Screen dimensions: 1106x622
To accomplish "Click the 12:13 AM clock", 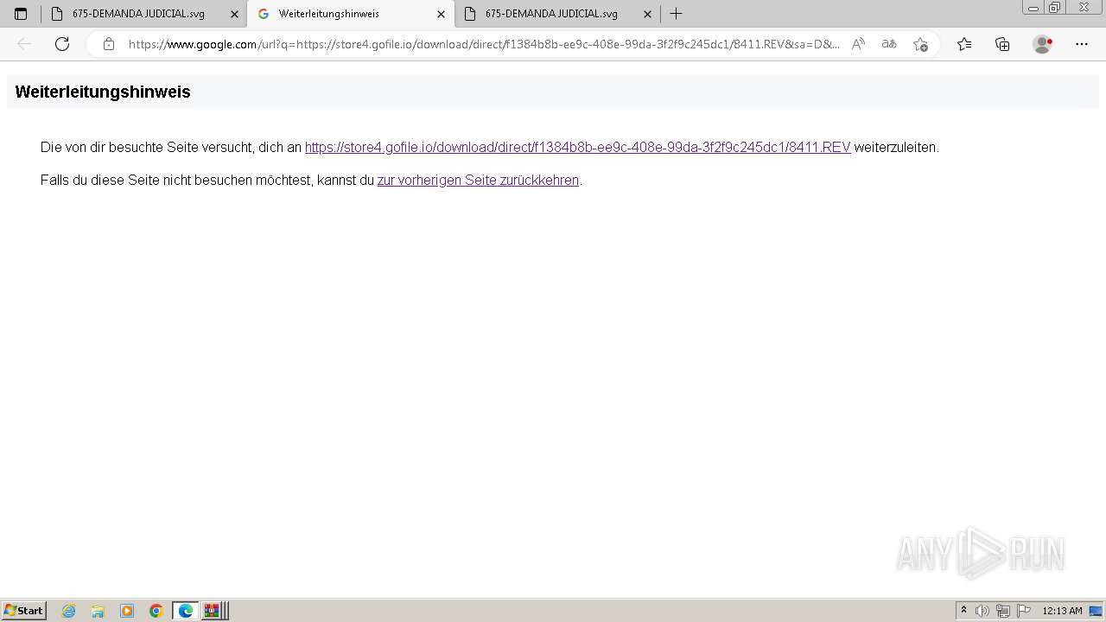I will (x=1062, y=611).
